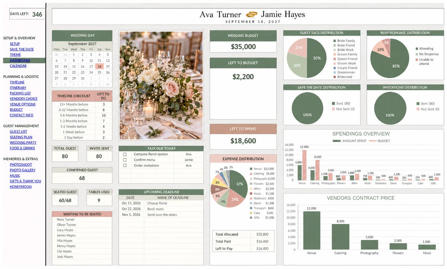Tick the Confirm menu checkbox

tap(125, 160)
